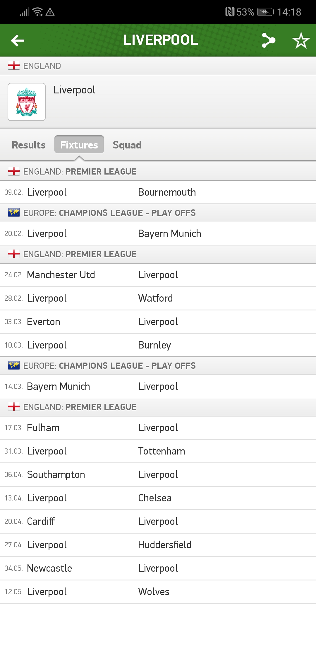
Task: Open the Liverpool vs Bournemouth fixture
Action: coord(158,192)
